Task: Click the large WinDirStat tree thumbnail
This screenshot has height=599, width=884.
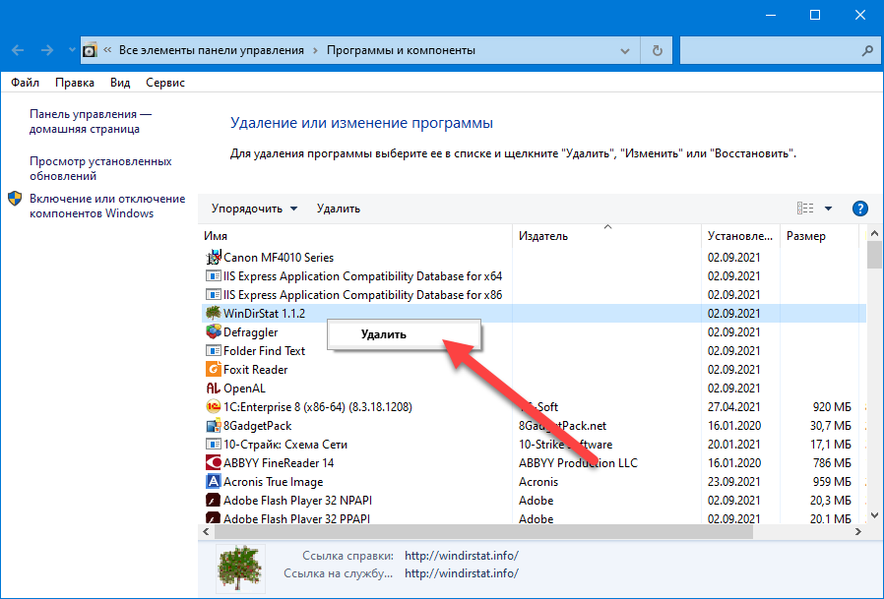Action: (x=241, y=568)
